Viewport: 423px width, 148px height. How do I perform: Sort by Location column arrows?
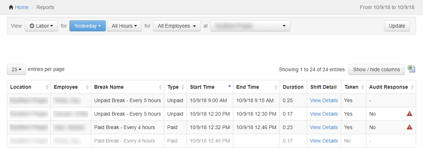pos(47,87)
